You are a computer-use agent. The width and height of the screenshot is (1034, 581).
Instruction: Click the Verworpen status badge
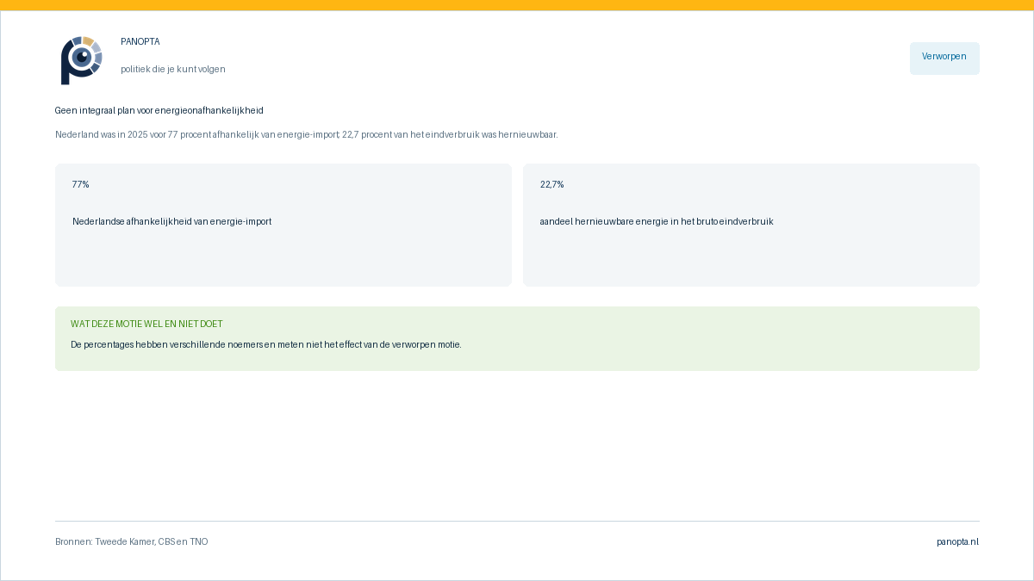(x=944, y=58)
